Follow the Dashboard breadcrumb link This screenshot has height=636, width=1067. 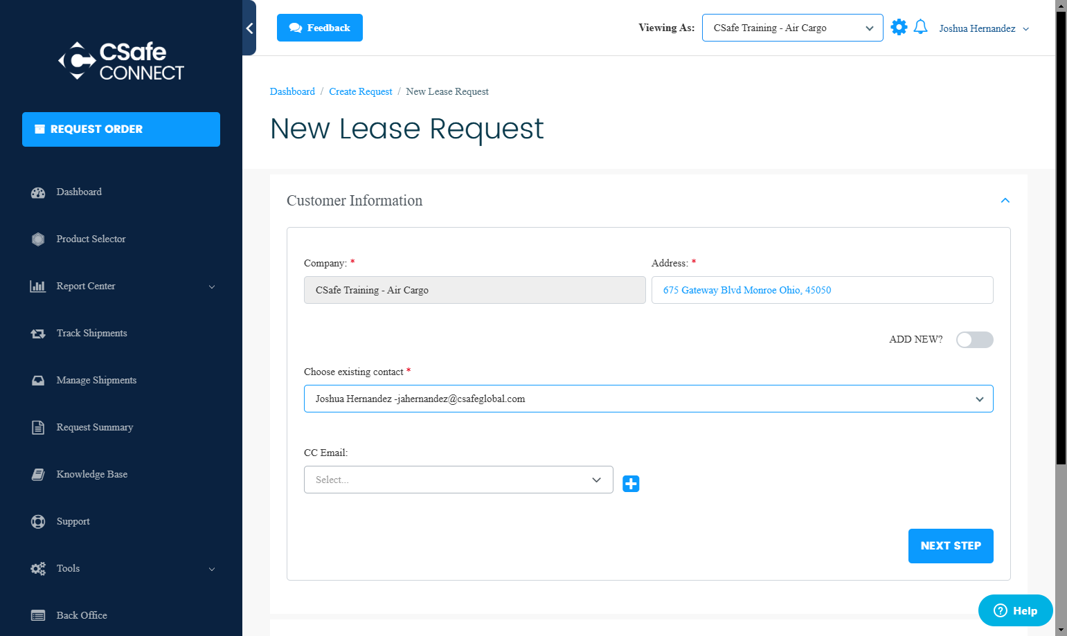292,91
